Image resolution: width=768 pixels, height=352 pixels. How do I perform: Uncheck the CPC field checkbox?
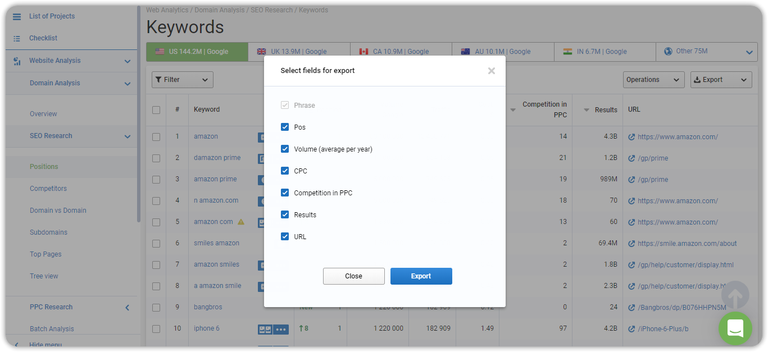pos(285,171)
